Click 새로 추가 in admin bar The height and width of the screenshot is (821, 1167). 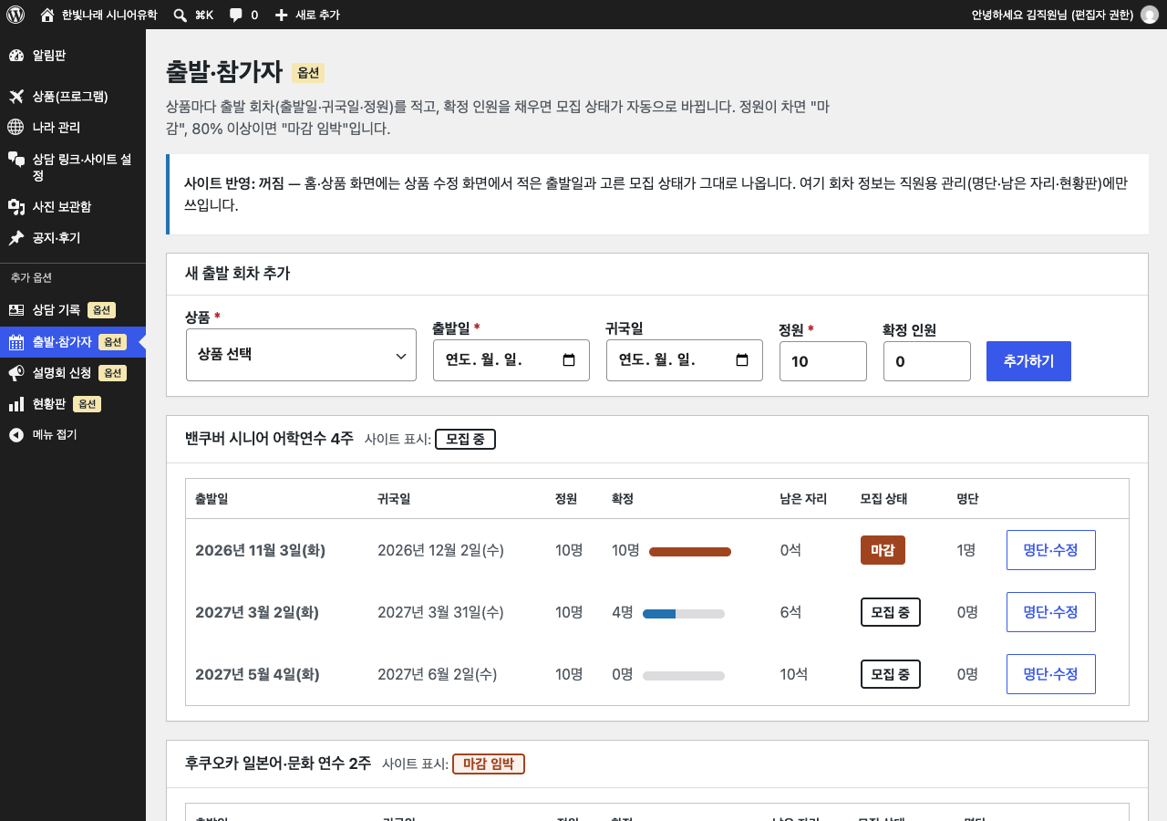[317, 15]
